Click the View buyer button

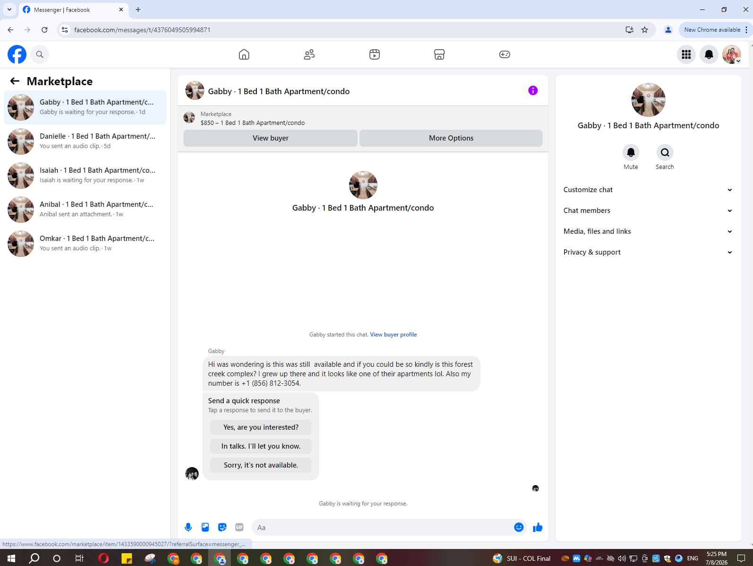(x=271, y=138)
